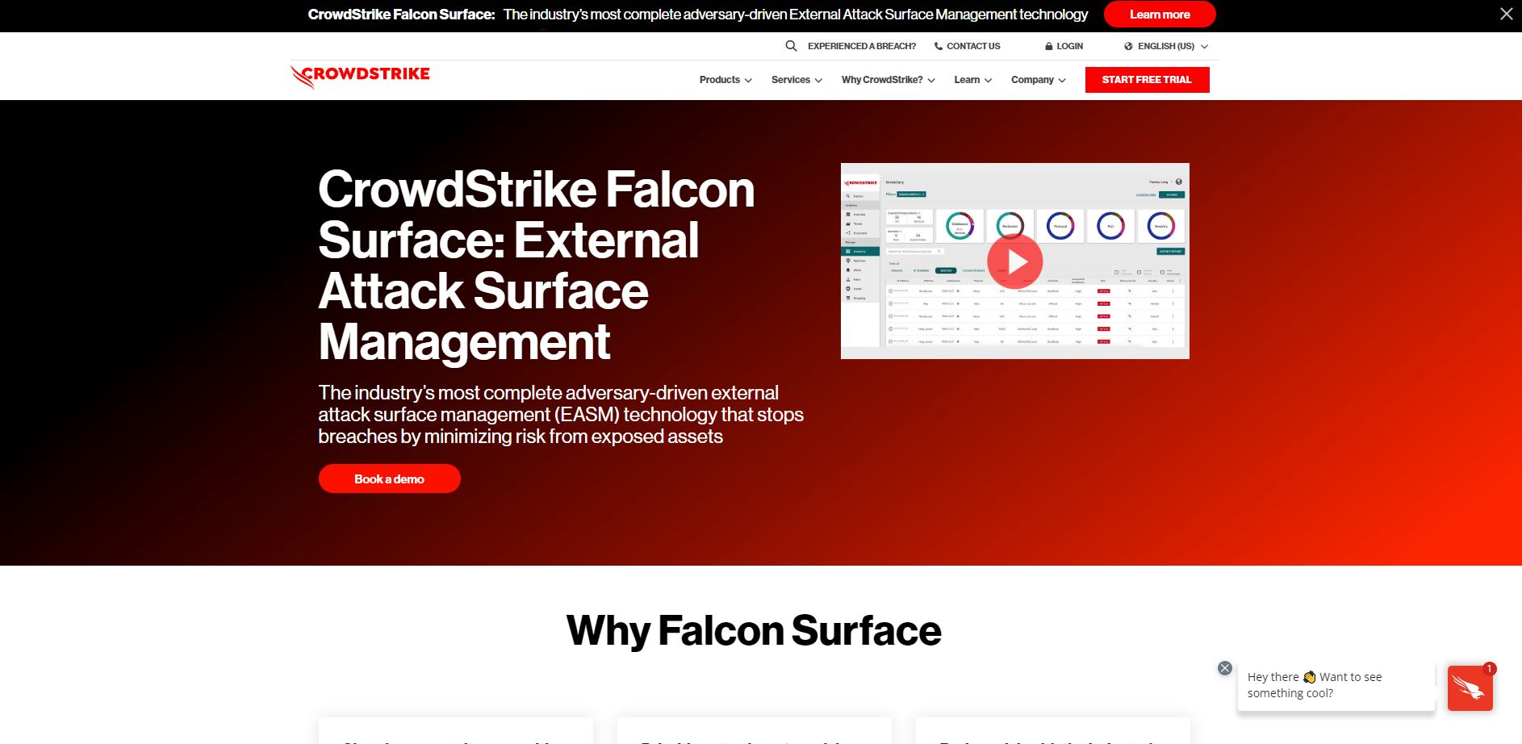Viewport: 1522px width, 744px height.
Task: Click the Learn more banner button
Action: (1160, 15)
